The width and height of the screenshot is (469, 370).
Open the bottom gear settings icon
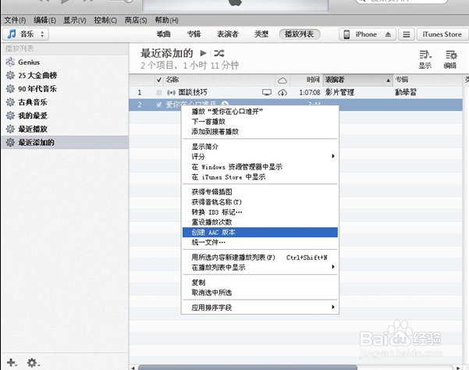tap(33, 362)
